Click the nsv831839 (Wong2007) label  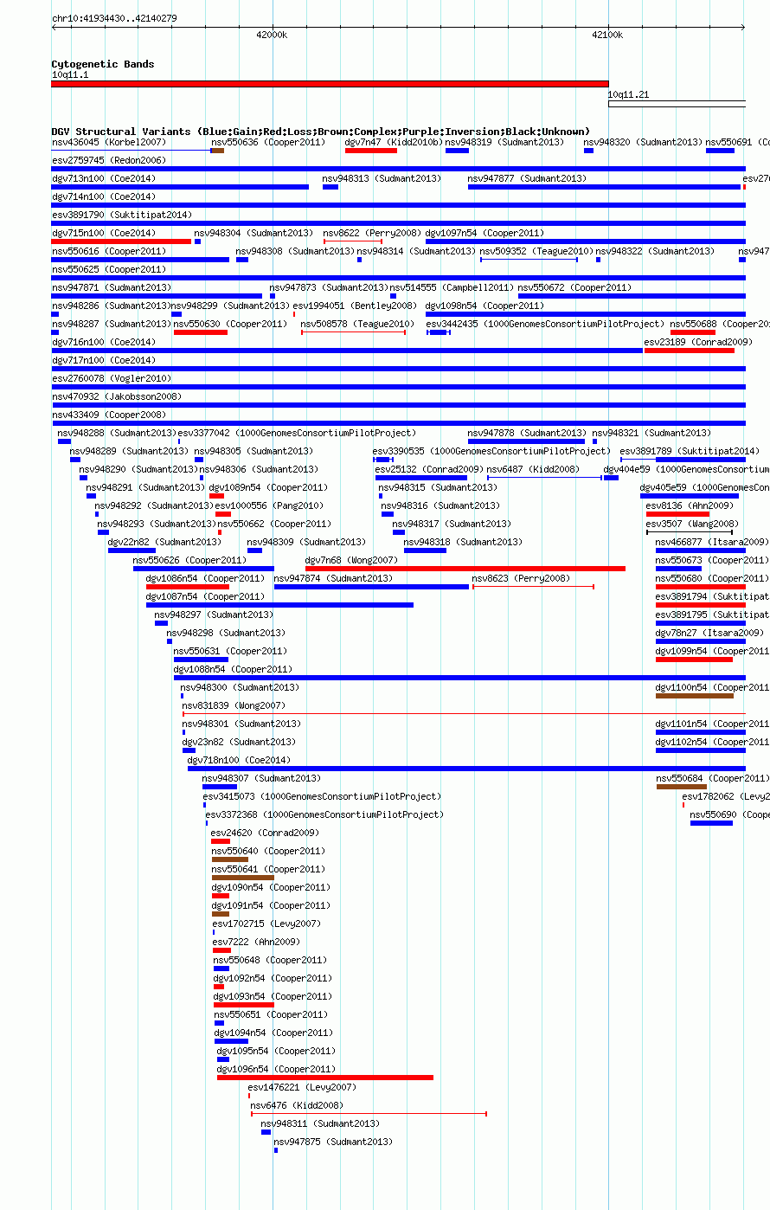(x=234, y=705)
